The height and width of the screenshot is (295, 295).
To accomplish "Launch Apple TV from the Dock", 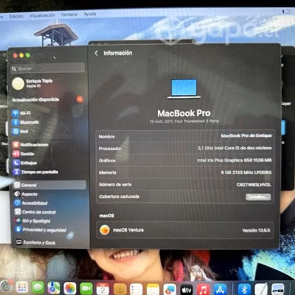I will (186, 289).
